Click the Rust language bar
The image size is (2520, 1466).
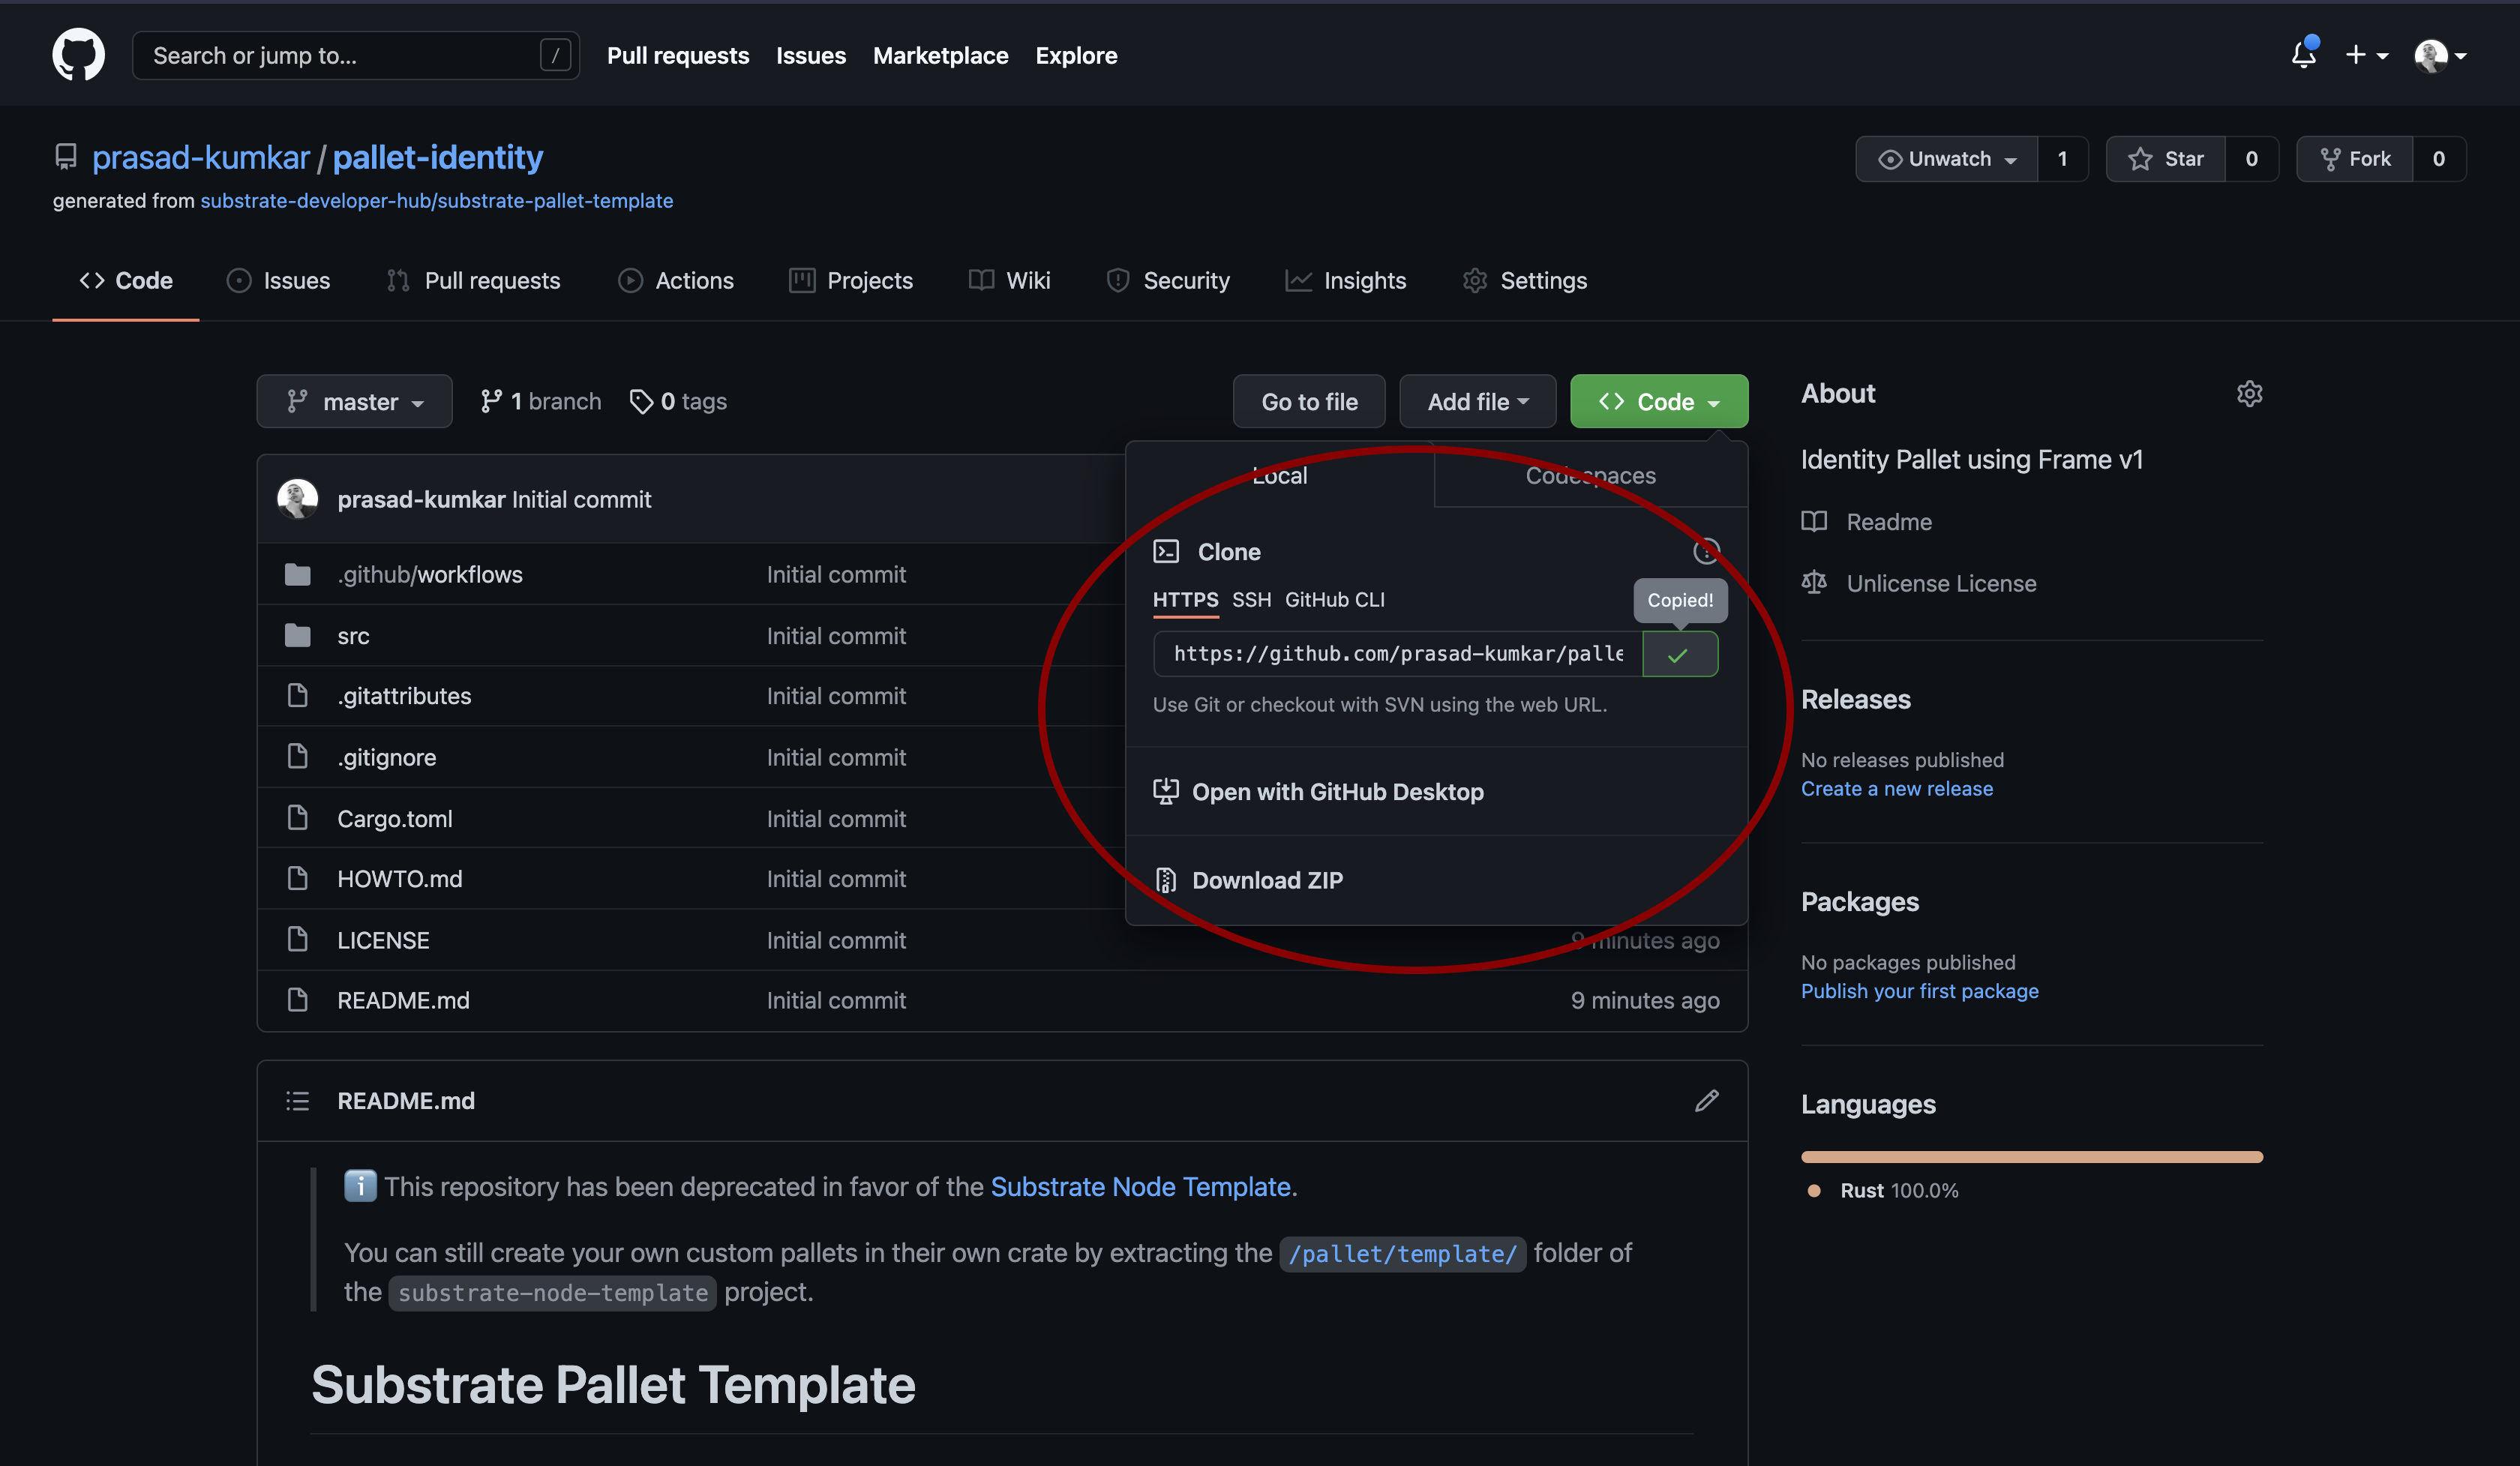pos(2031,1157)
